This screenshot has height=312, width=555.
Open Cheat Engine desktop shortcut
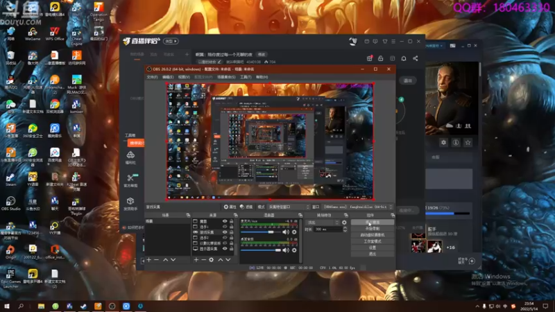(x=76, y=37)
